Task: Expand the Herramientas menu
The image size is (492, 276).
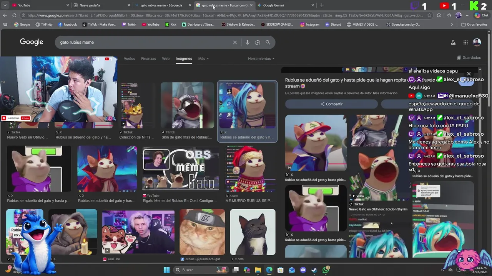Action: point(261,59)
